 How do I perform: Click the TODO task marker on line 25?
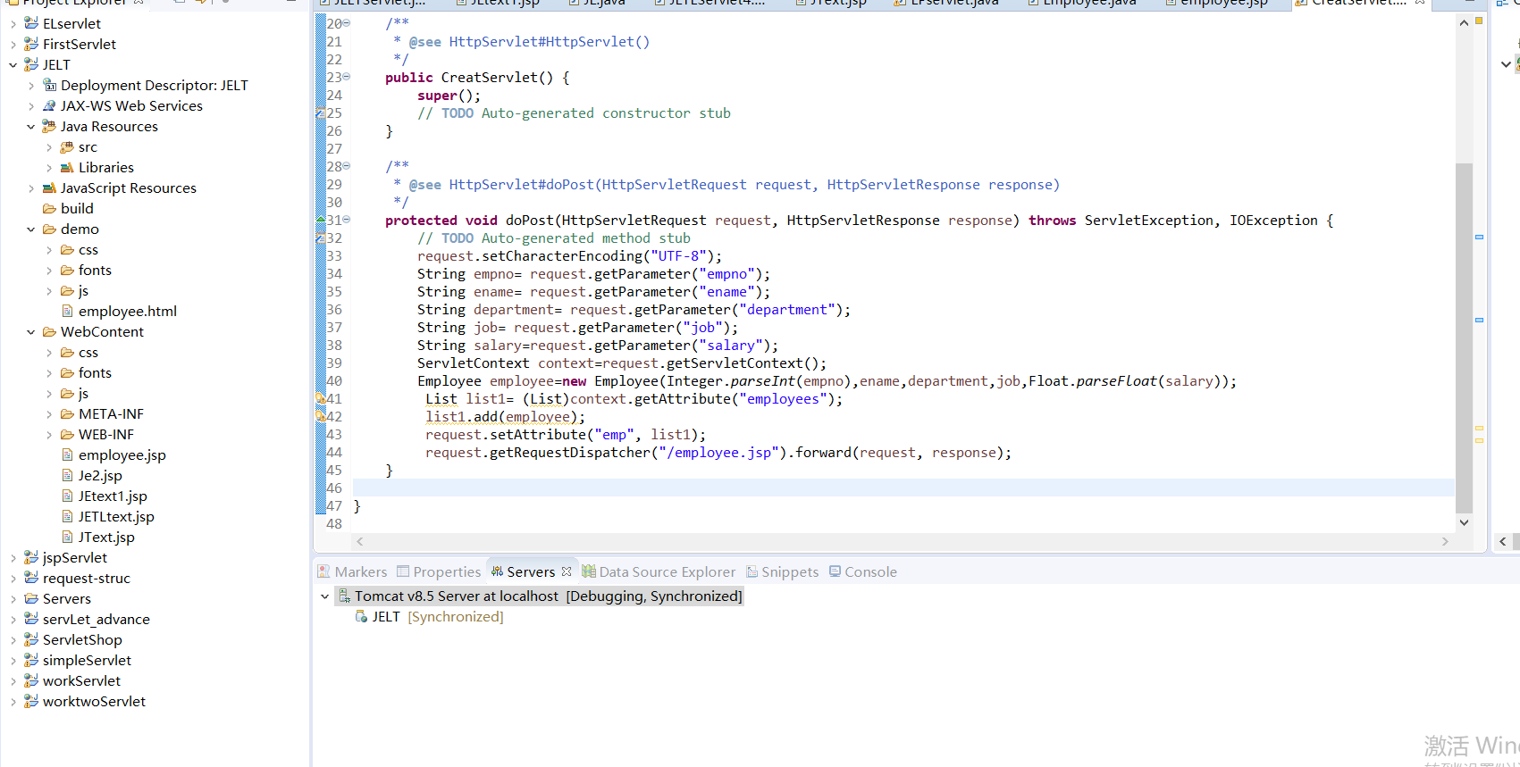pyautogui.click(x=321, y=113)
